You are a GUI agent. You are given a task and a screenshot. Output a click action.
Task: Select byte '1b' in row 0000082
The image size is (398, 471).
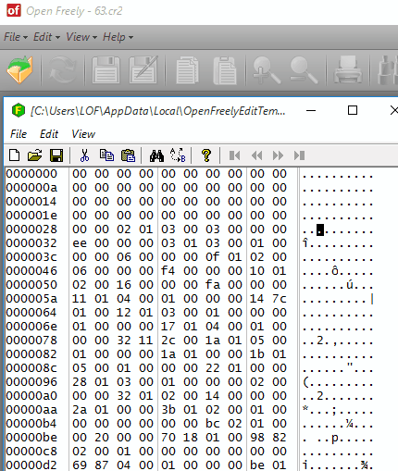[x=257, y=354]
